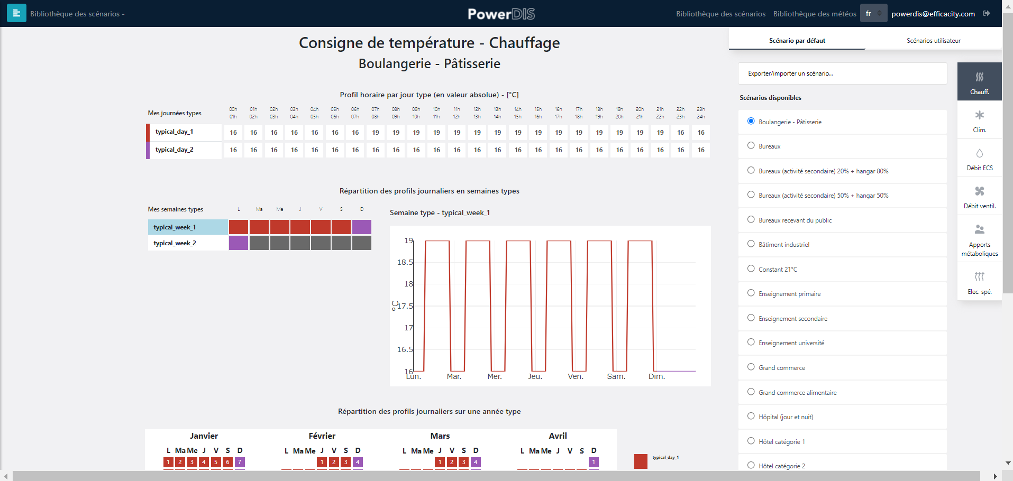Image resolution: width=1013 pixels, height=481 pixels.
Task: Select typical_week_2 row
Action: click(x=188, y=243)
